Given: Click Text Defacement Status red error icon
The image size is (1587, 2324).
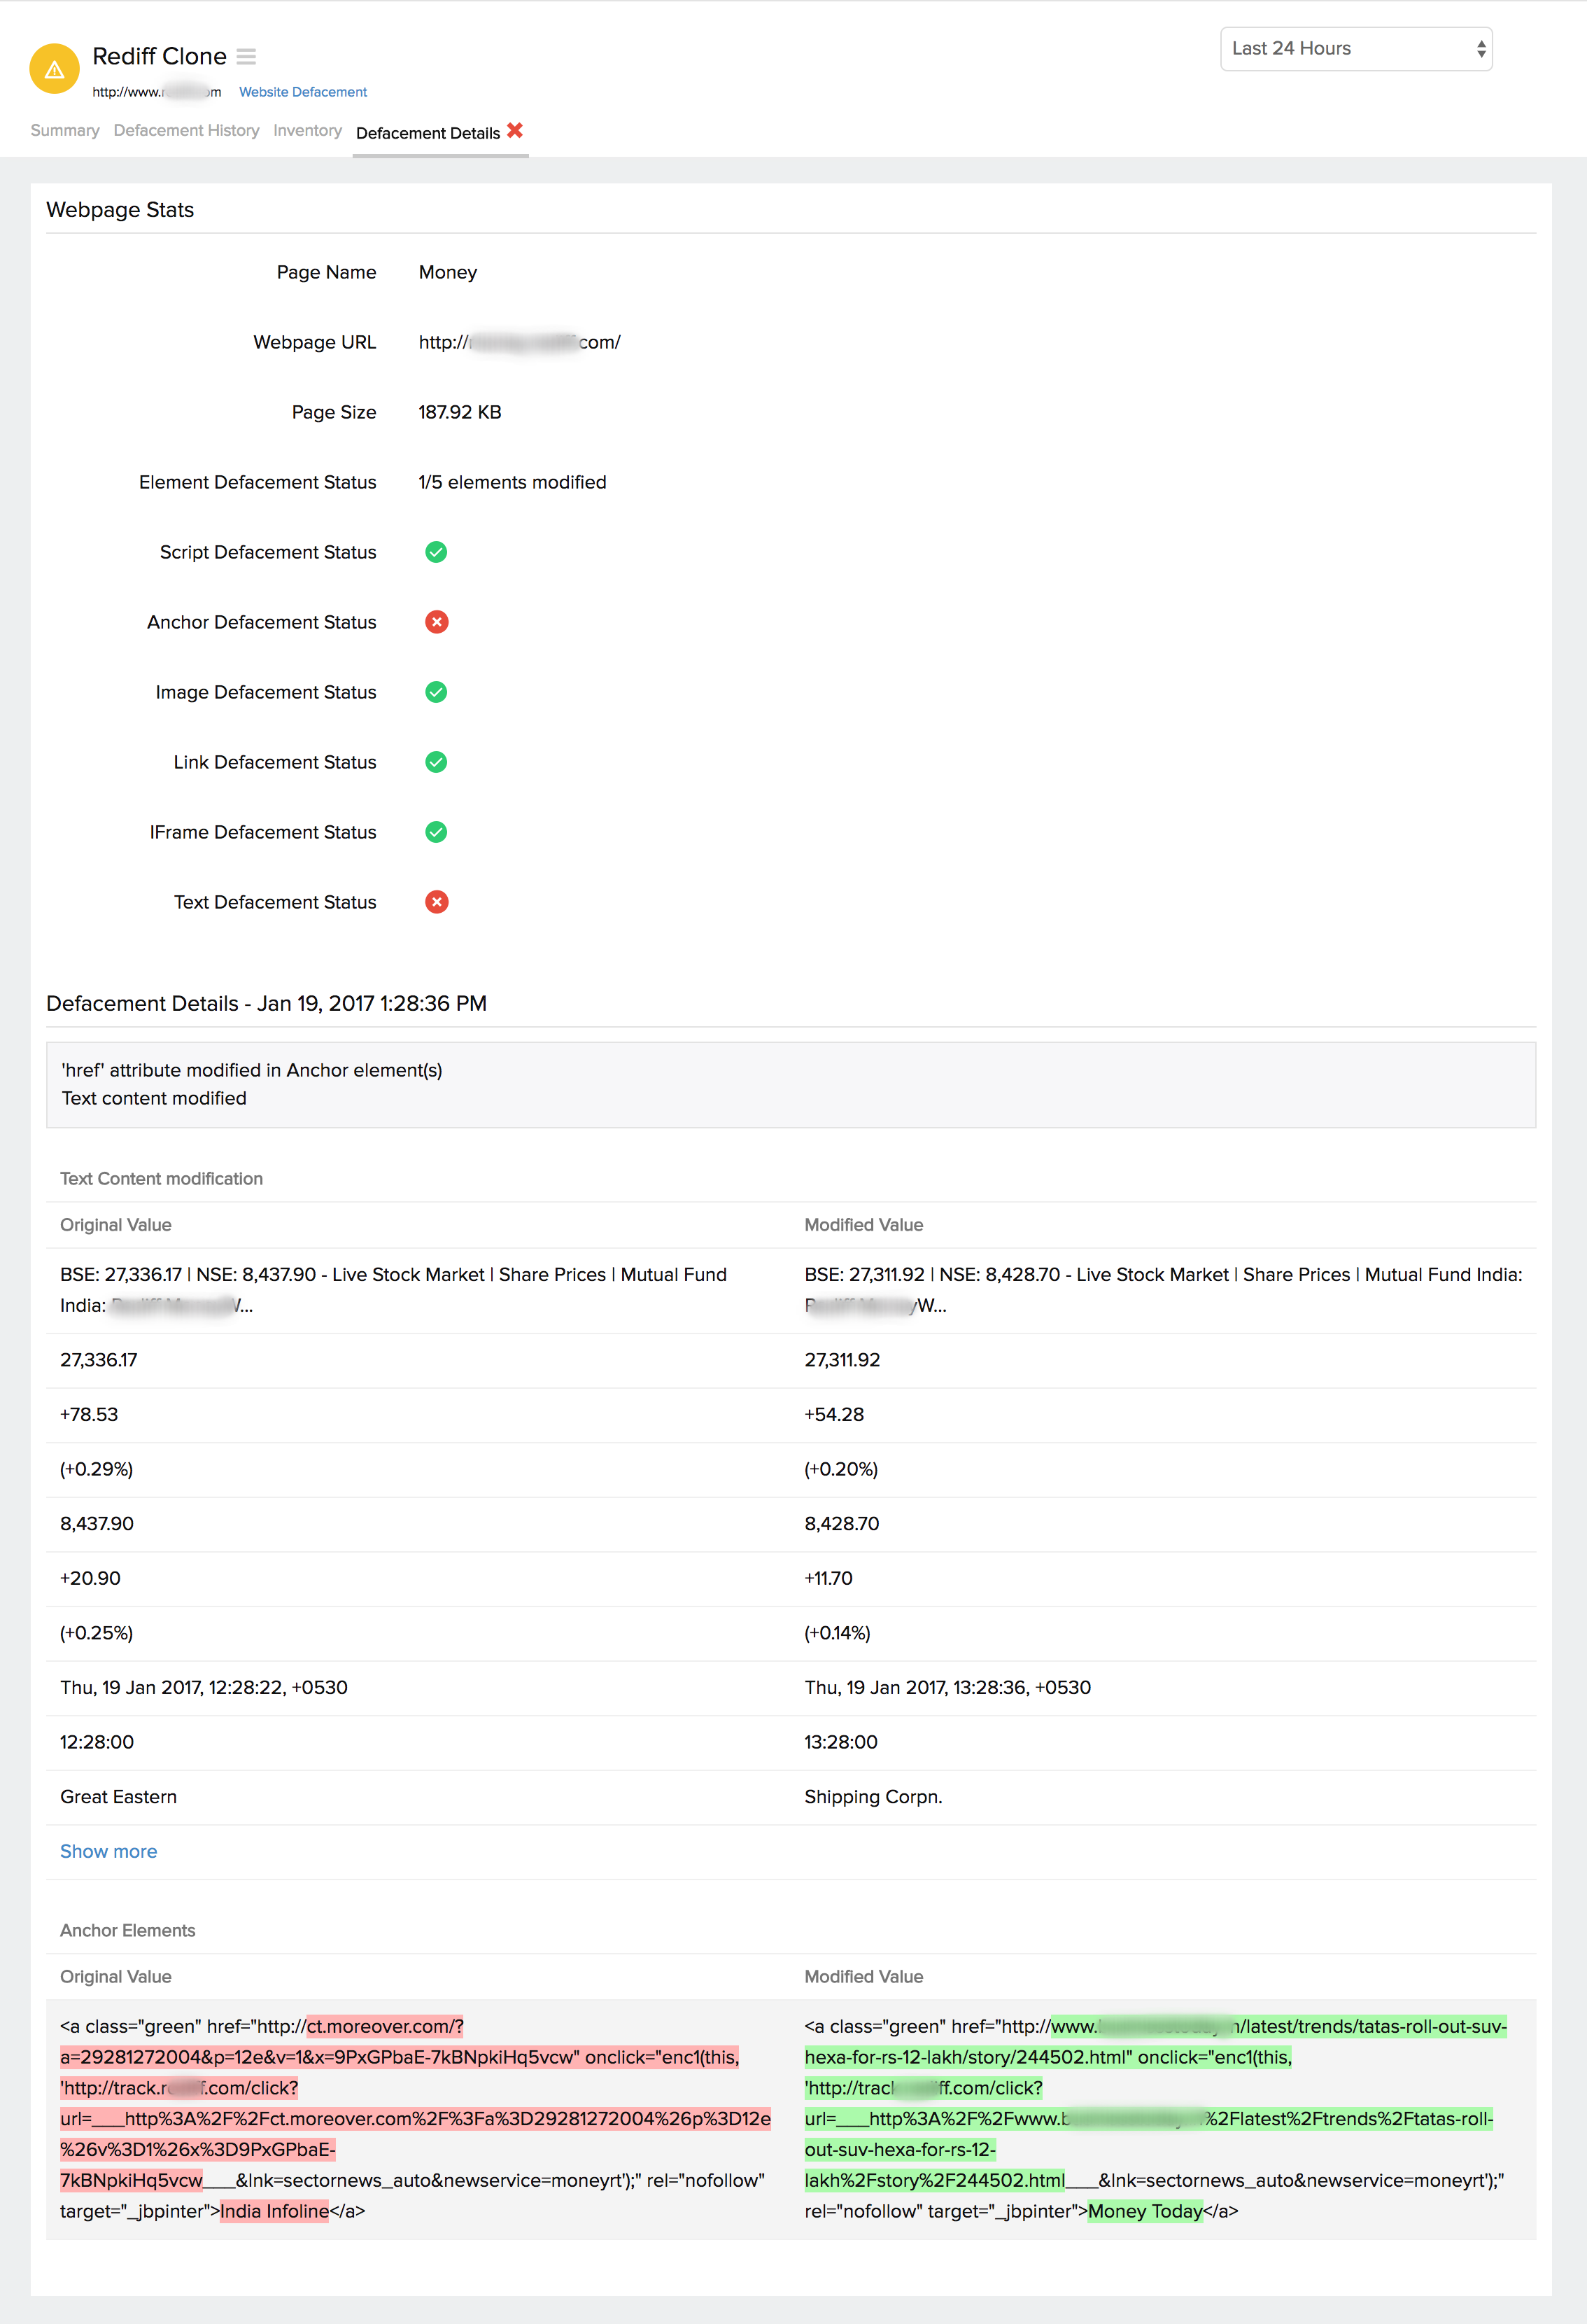Looking at the screenshot, I should click(436, 902).
